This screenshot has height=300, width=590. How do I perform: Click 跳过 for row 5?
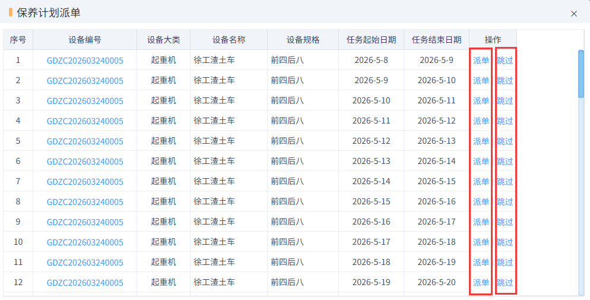coord(505,141)
